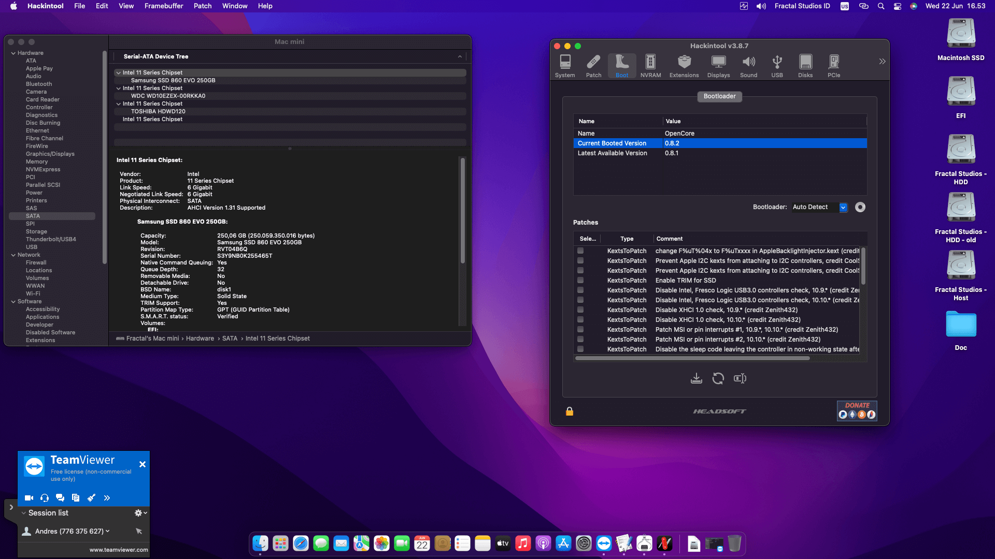Close the TeamViewer panel
The height and width of the screenshot is (559, 995).
[x=143, y=465]
